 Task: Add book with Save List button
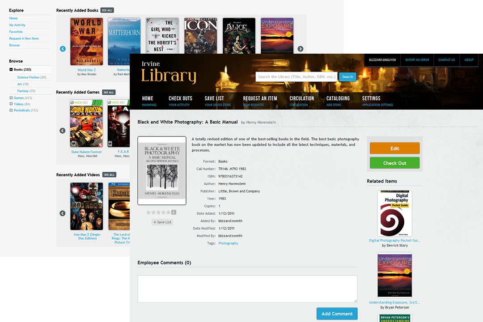162,222
